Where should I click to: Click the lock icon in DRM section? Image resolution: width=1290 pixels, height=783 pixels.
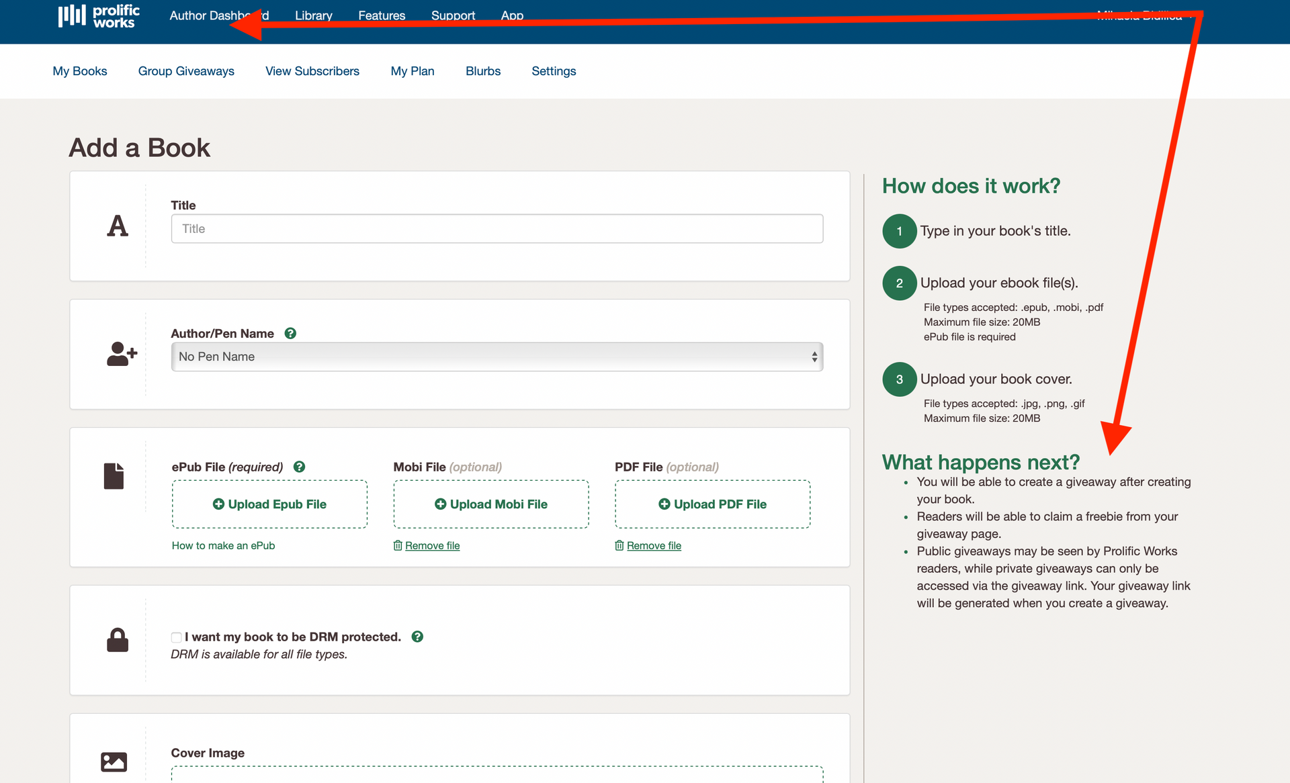pos(118,640)
